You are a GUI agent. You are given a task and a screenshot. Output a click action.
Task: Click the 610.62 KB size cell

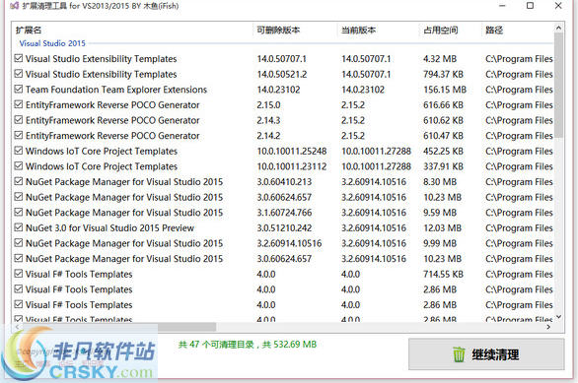pos(443,120)
